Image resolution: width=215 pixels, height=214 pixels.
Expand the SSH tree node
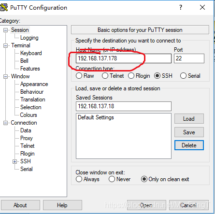(15, 161)
